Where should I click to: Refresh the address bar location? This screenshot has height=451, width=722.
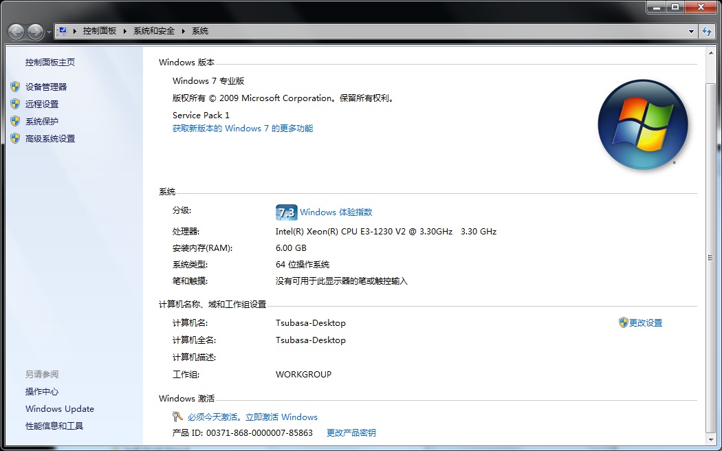(706, 31)
